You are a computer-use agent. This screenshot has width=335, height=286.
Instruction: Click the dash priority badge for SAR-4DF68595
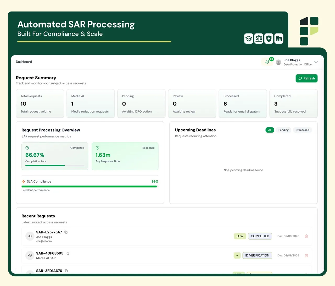pyautogui.click(x=237, y=255)
